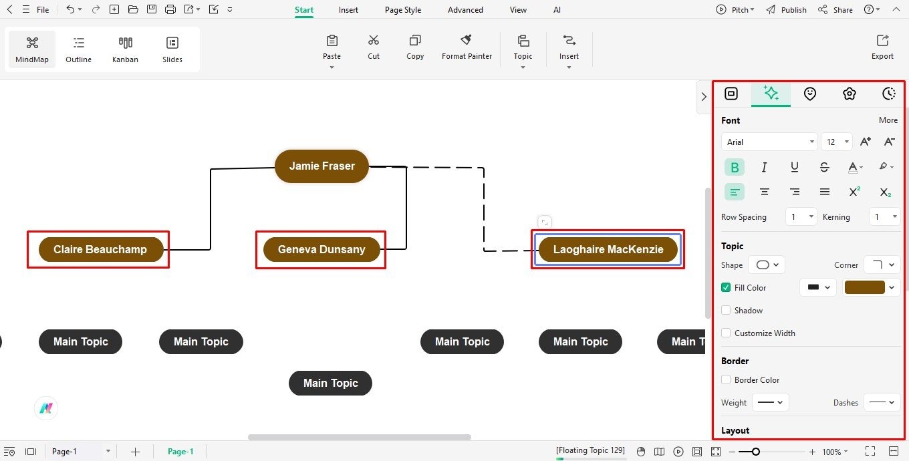909x461 pixels.
Task: Open the Page-1 selector dropdown
Action: [81, 452]
